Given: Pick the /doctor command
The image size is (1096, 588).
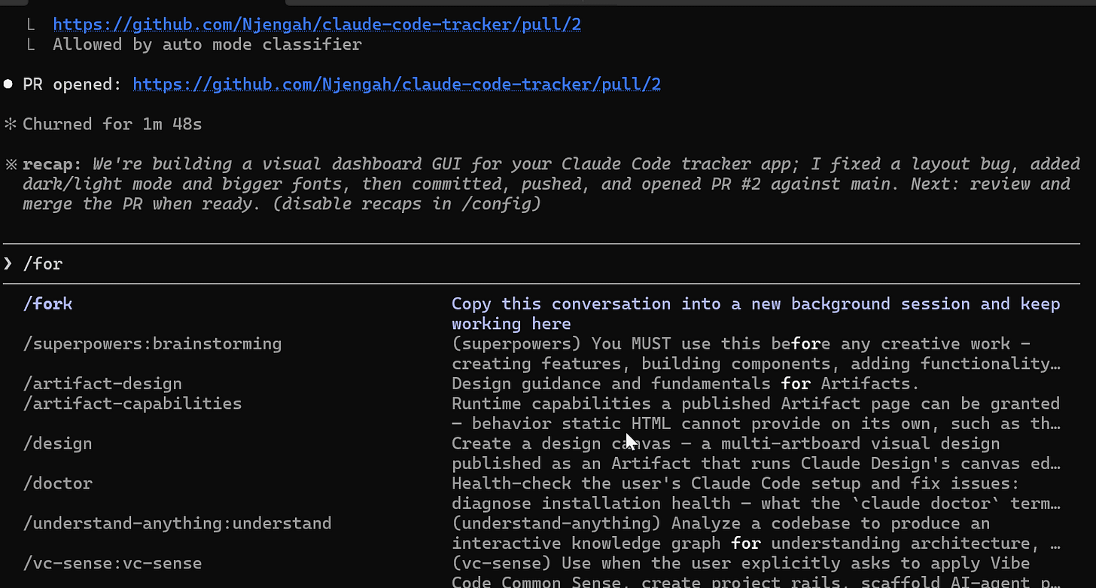Looking at the screenshot, I should pos(57,483).
